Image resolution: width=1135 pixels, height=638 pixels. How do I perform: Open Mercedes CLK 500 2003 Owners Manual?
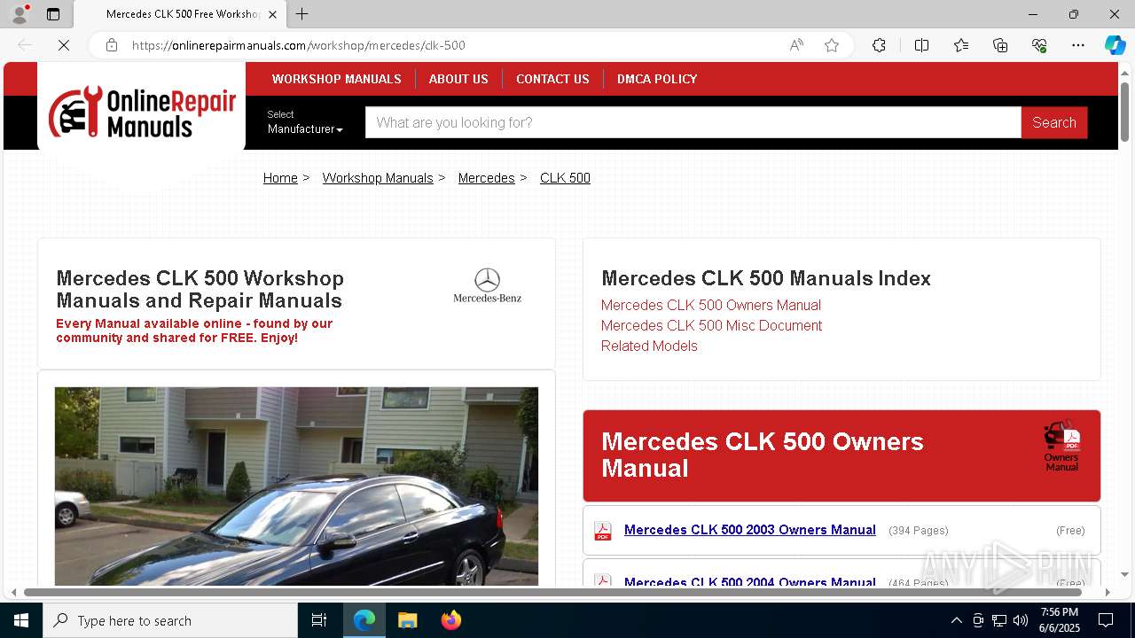coord(750,530)
